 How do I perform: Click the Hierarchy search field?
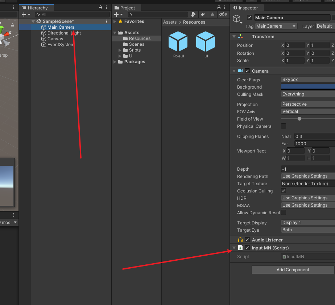click(72, 15)
